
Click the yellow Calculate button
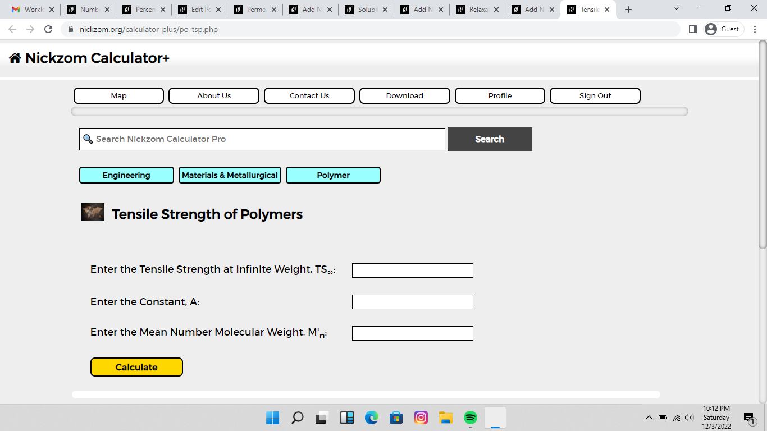[136, 367]
